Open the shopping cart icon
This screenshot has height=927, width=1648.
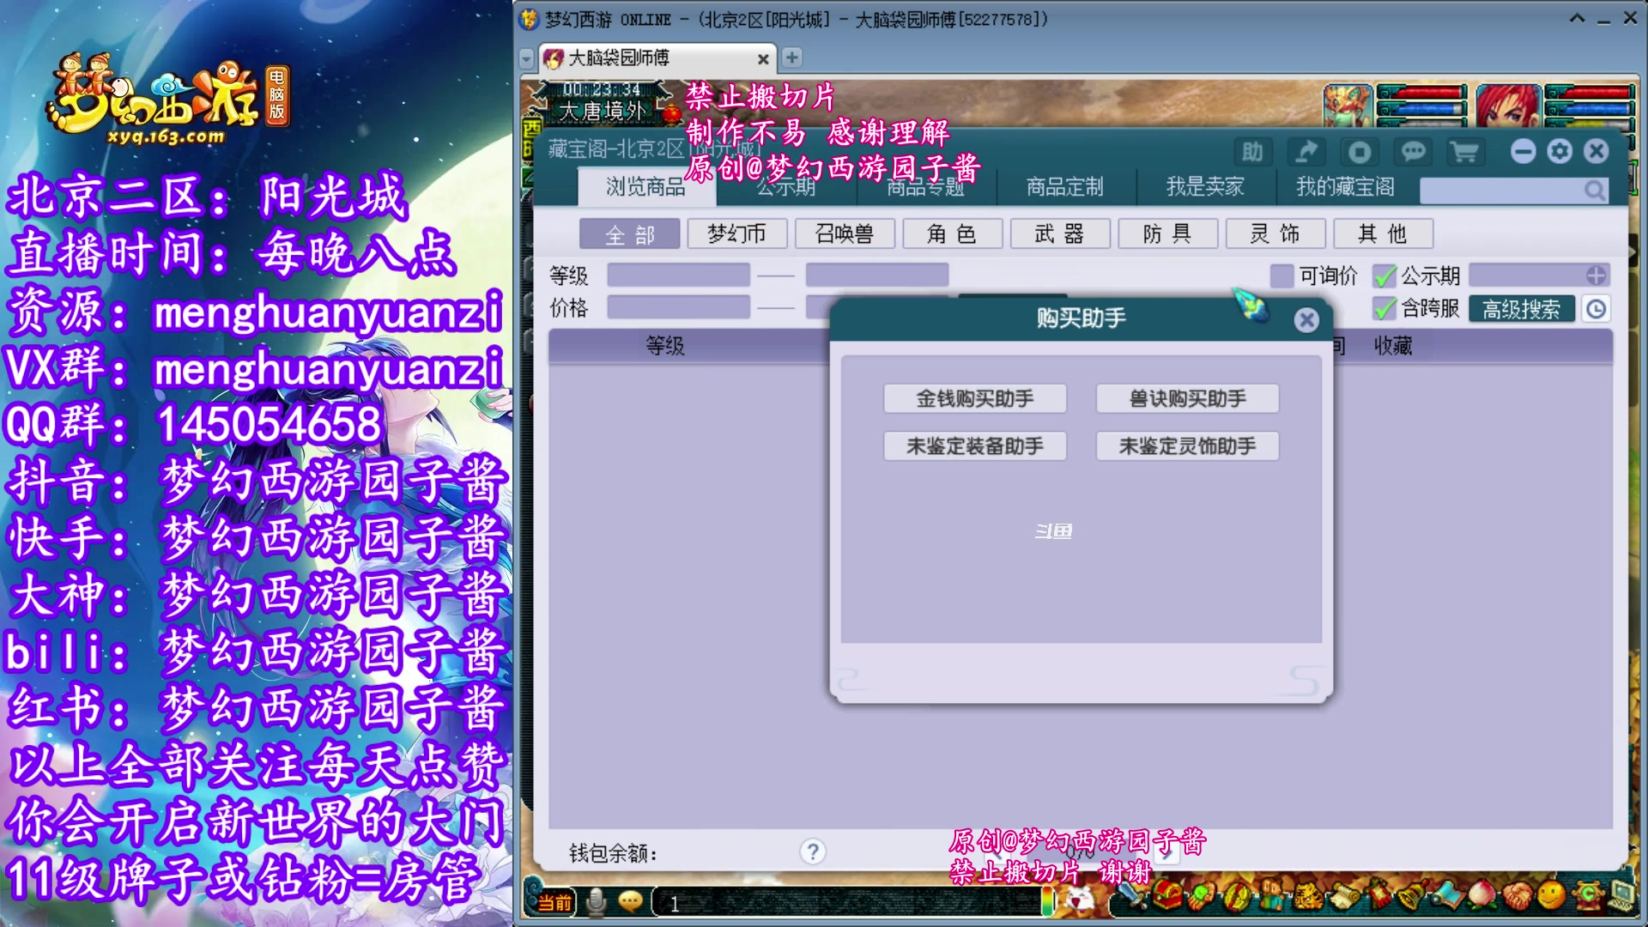(1464, 152)
